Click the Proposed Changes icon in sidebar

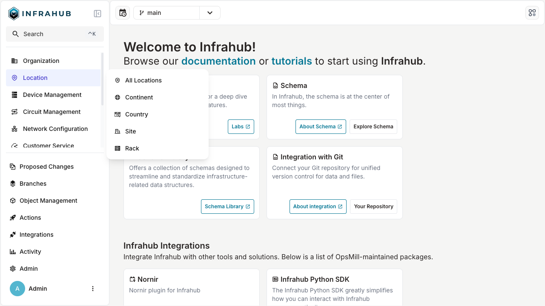[13, 167]
